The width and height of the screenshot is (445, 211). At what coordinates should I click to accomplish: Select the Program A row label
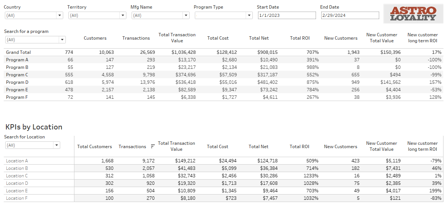click(17, 60)
